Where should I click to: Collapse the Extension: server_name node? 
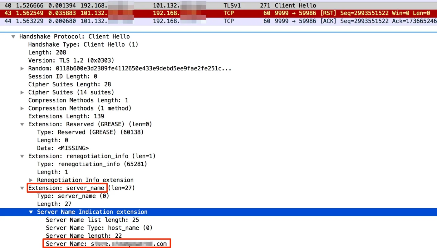(x=22, y=188)
